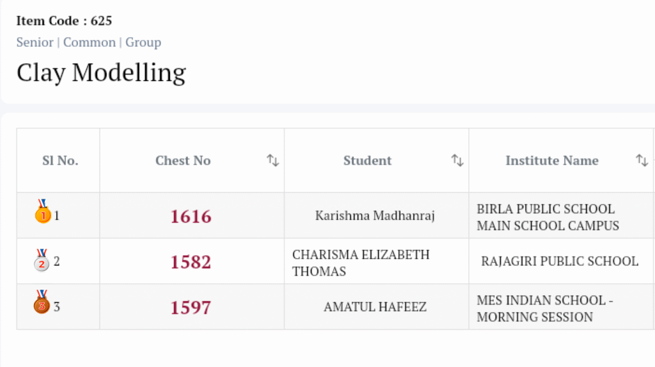Click the Student column header text
The height and width of the screenshot is (367, 655).
pos(367,160)
